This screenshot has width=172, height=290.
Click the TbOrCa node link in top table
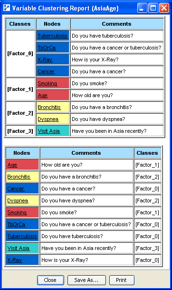pyautogui.click(x=47, y=48)
